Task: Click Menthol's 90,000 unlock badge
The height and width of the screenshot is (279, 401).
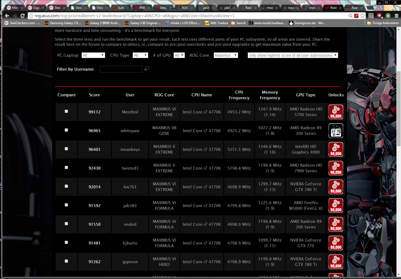Action: point(336,112)
